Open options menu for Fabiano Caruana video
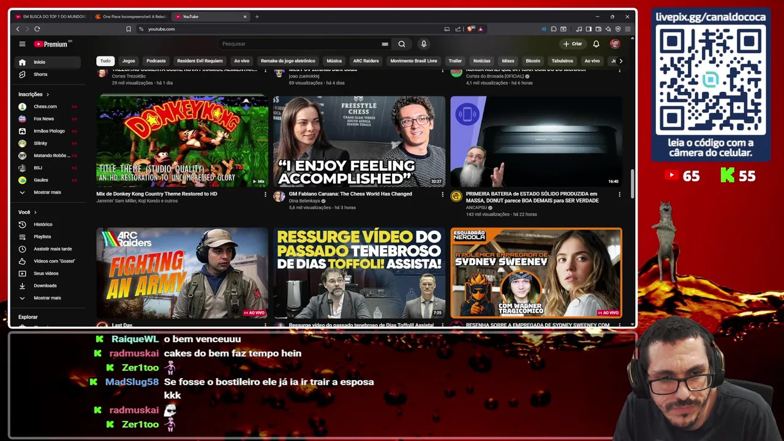 (442, 194)
